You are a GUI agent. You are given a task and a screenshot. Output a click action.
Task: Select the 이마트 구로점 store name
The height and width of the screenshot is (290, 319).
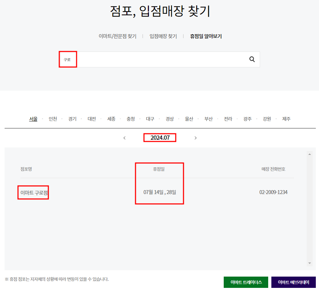tap(33, 193)
